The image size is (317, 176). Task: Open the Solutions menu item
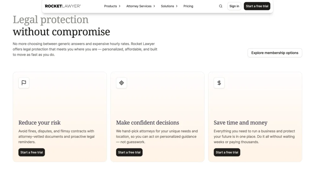(167, 6)
